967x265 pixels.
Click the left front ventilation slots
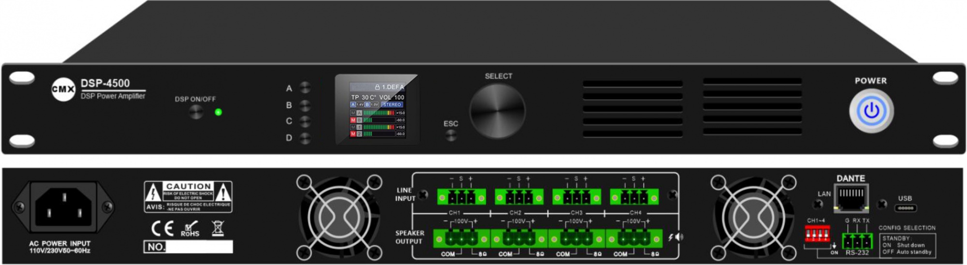(632, 109)
